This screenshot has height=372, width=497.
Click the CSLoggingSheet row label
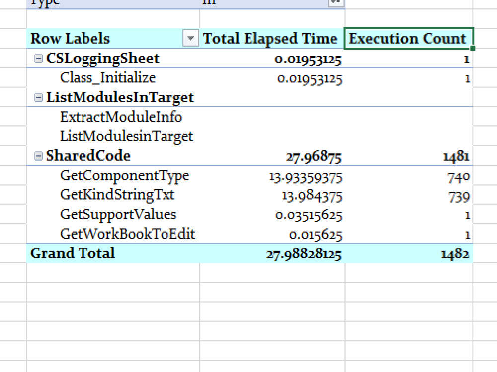pyautogui.click(x=103, y=59)
